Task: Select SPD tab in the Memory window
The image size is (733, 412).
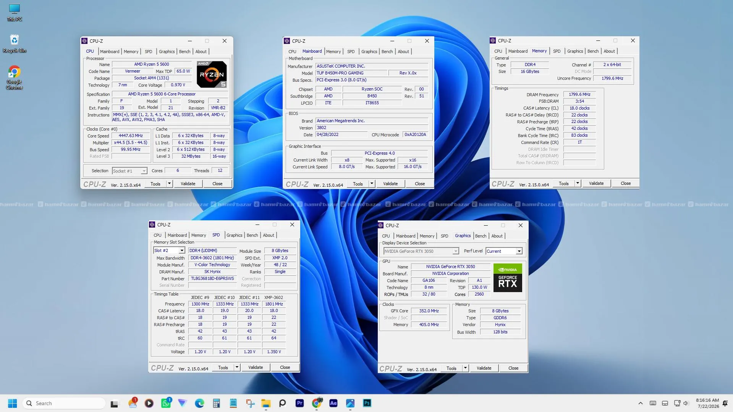Action: coord(557,51)
